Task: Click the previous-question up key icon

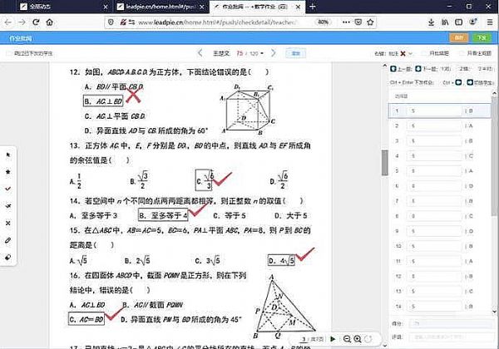Action: [x=393, y=69]
